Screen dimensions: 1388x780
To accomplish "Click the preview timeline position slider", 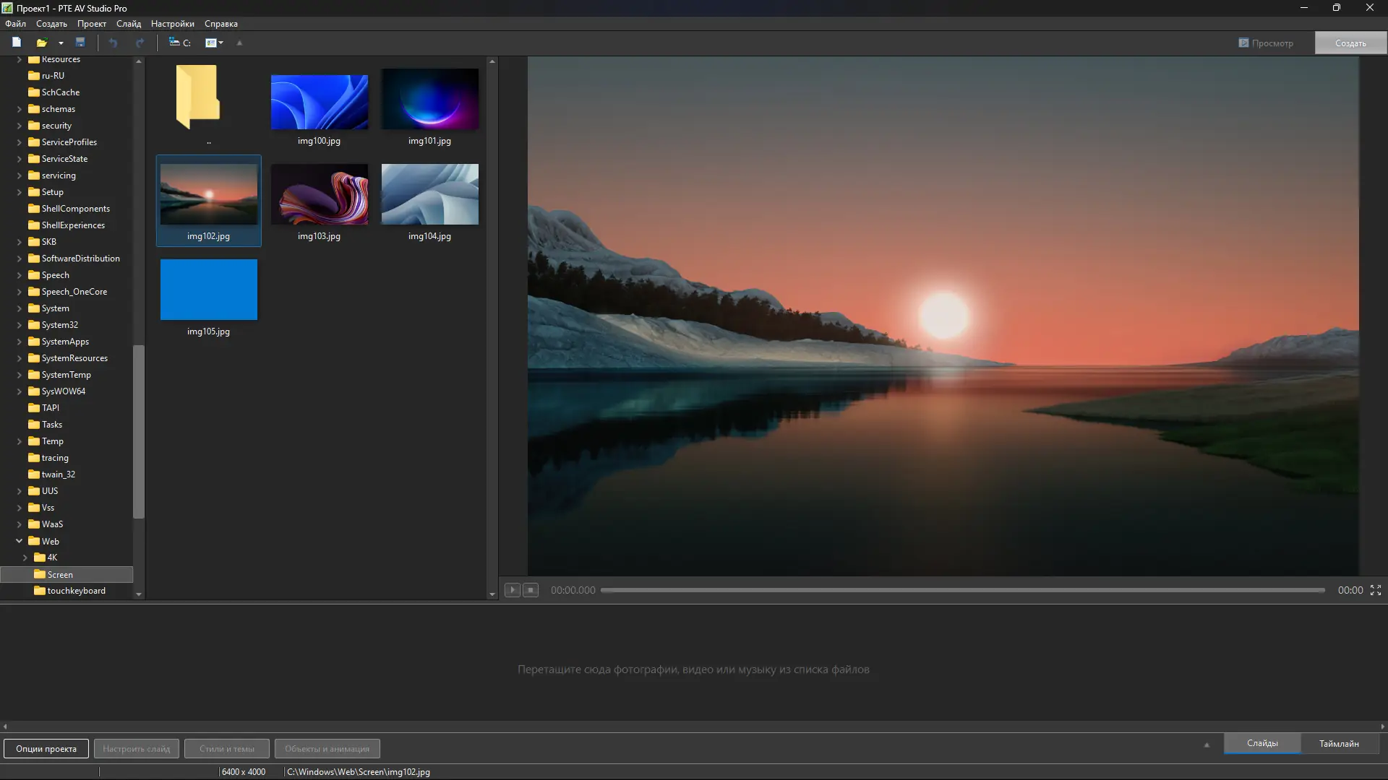I will pos(961,590).
